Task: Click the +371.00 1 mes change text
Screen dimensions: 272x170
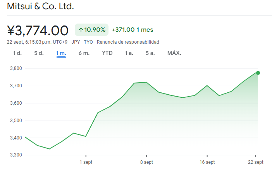Action: coord(133,30)
